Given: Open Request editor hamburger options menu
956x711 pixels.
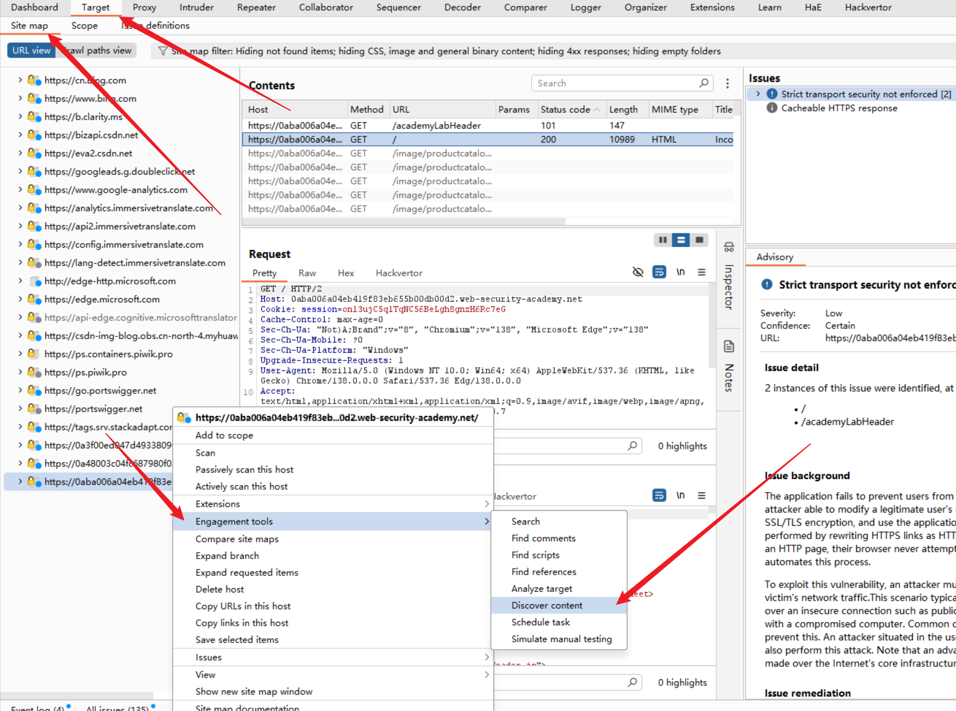Looking at the screenshot, I should [x=702, y=273].
